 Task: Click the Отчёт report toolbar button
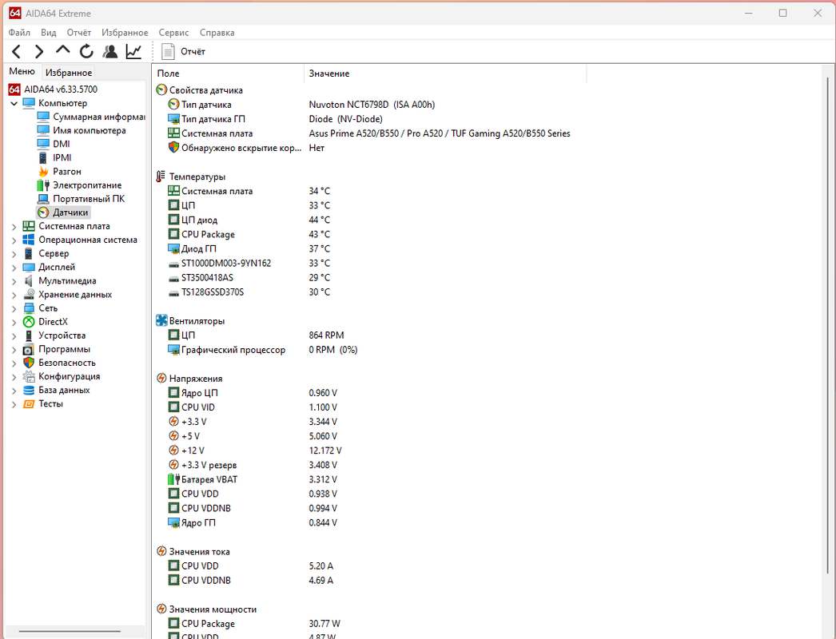183,52
